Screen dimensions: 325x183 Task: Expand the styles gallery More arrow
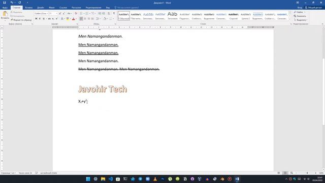(x=290, y=19)
